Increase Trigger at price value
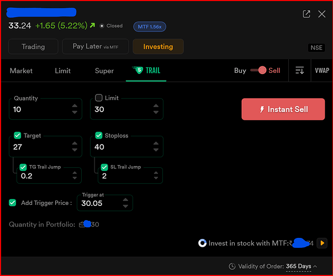333x276 pixels. coord(125,200)
